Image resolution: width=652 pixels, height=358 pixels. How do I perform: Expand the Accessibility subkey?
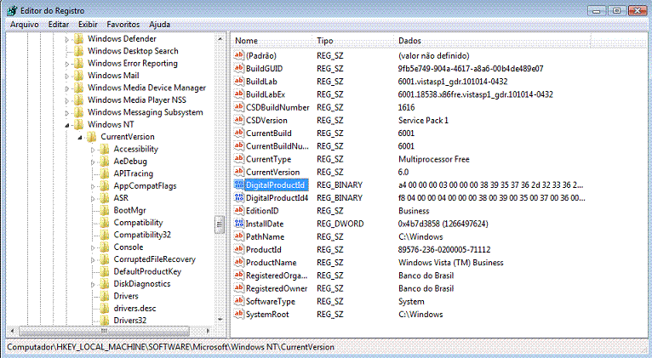coord(93,150)
